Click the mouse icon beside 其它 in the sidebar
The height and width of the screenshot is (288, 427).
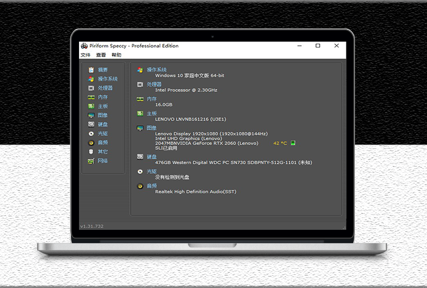pos(91,151)
